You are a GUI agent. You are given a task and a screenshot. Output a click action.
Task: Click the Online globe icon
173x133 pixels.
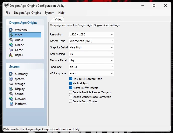click(x=11, y=45)
